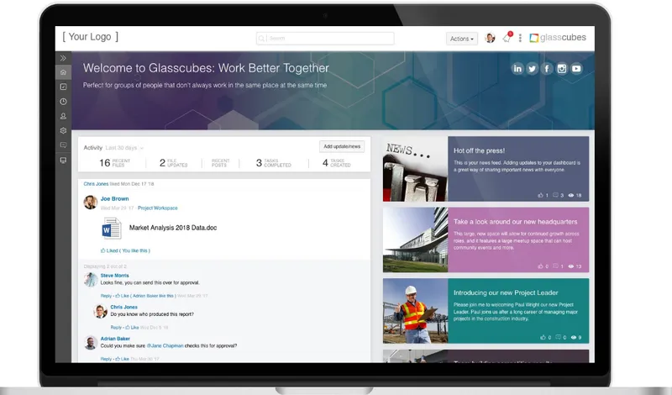Like Chris Jones's comment
Image resolution: width=672 pixels, height=395 pixels.
pos(132,327)
